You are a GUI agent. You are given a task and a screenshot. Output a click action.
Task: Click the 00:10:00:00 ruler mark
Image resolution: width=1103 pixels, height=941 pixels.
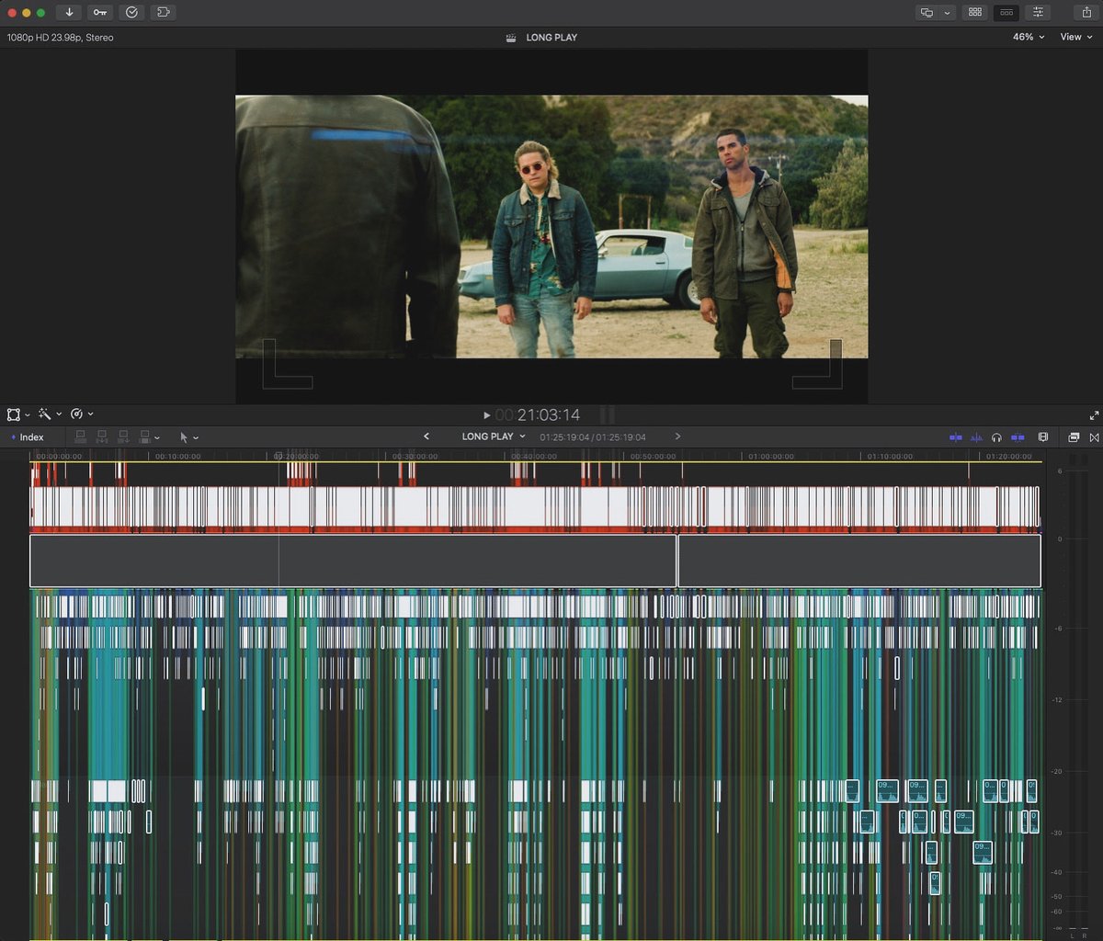[177, 456]
